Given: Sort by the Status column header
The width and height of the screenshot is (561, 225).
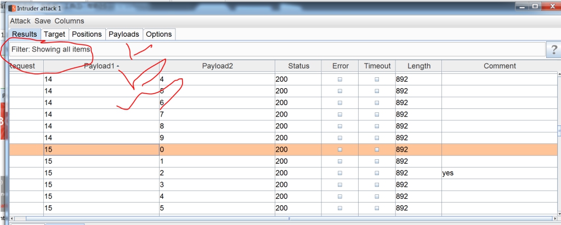Looking at the screenshot, I should pyautogui.click(x=298, y=66).
